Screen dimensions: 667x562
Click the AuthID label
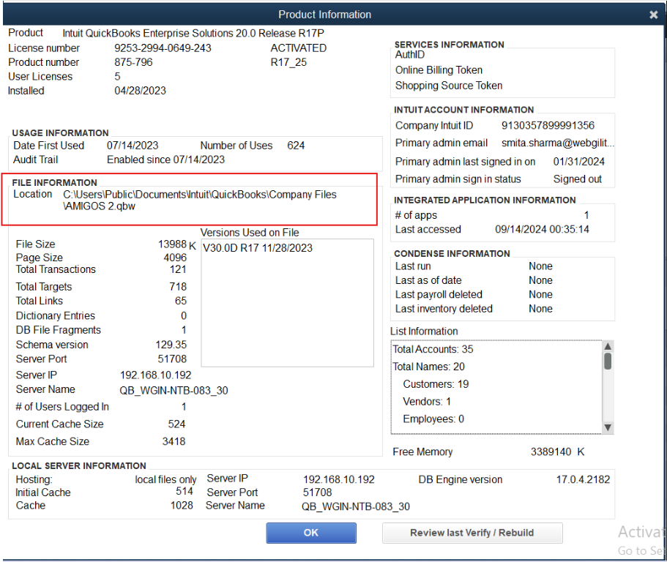coord(409,54)
